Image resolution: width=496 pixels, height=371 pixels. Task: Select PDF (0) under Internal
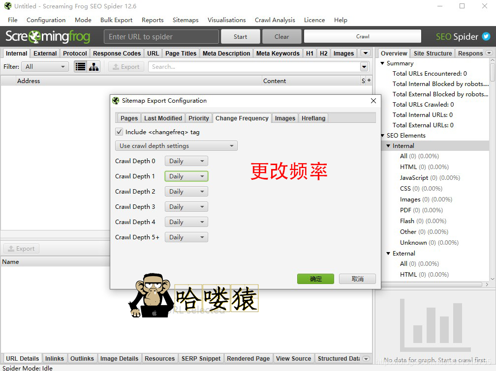click(421, 210)
